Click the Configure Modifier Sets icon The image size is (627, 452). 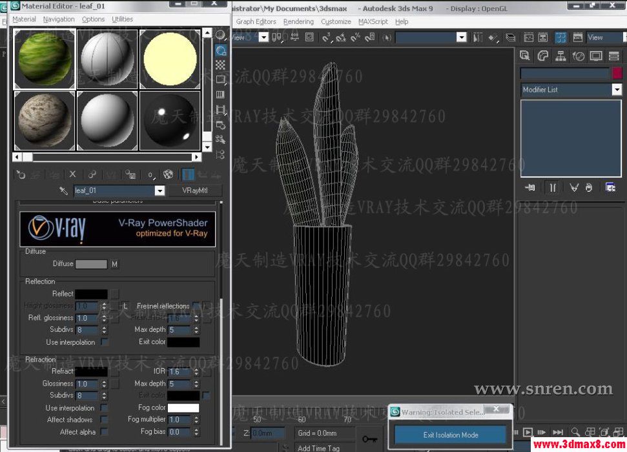click(611, 187)
